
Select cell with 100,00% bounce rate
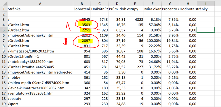click(153, 41)
